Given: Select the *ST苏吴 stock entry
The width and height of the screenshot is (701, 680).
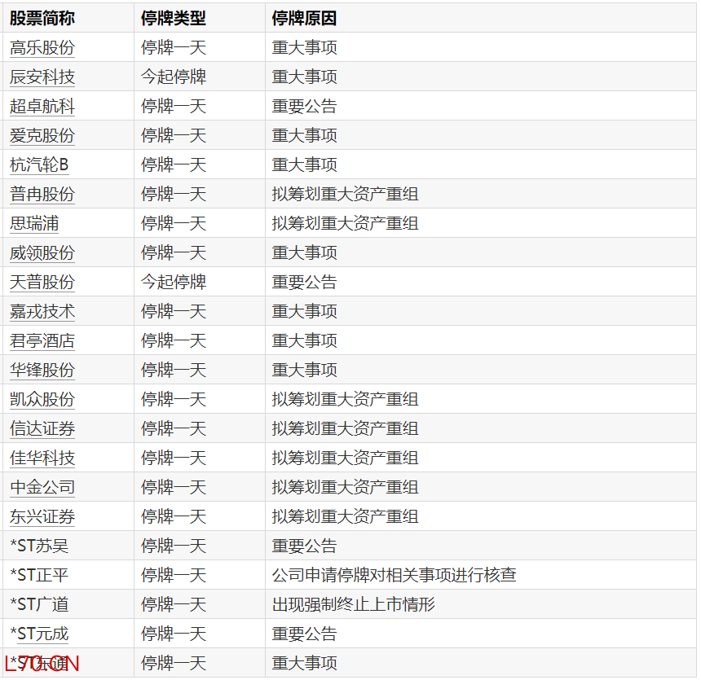Looking at the screenshot, I should click(x=39, y=546).
